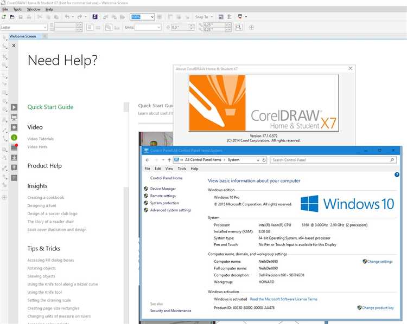Open the What's New star icon
407x324 pixels.
(x=14, y=127)
